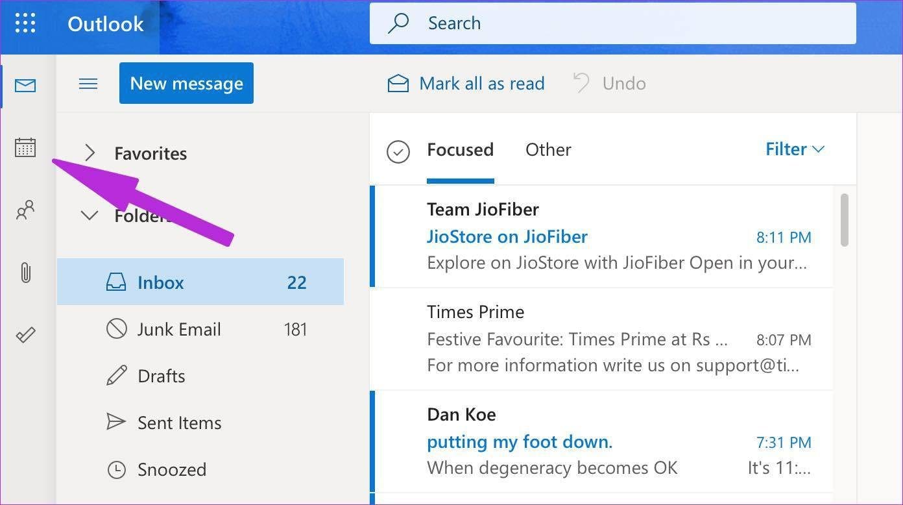Click Mark all as read
Viewport: 903px width, 505px height.
[466, 83]
